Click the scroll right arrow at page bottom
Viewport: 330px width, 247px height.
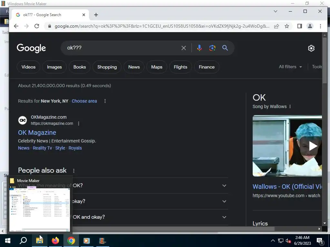(x=319, y=229)
